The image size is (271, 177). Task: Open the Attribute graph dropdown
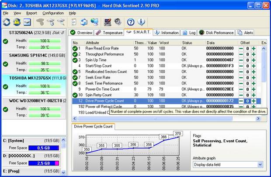[260, 165]
